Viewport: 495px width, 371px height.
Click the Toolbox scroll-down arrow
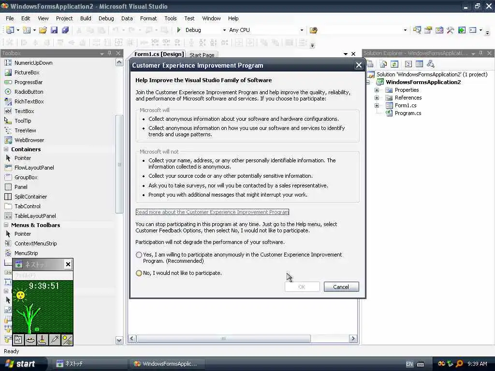[119, 340]
